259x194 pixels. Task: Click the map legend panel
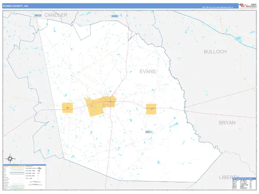[24, 177]
